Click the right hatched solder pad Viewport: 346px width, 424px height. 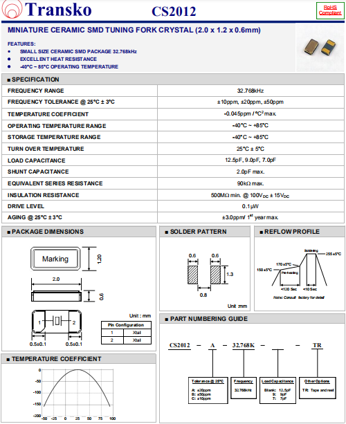[216, 275]
